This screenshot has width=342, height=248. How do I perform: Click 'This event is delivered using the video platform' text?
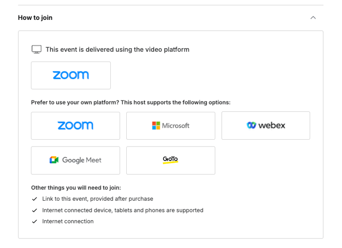[x=117, y=50]
